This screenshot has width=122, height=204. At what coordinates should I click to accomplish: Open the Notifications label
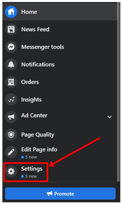[38, 64]
